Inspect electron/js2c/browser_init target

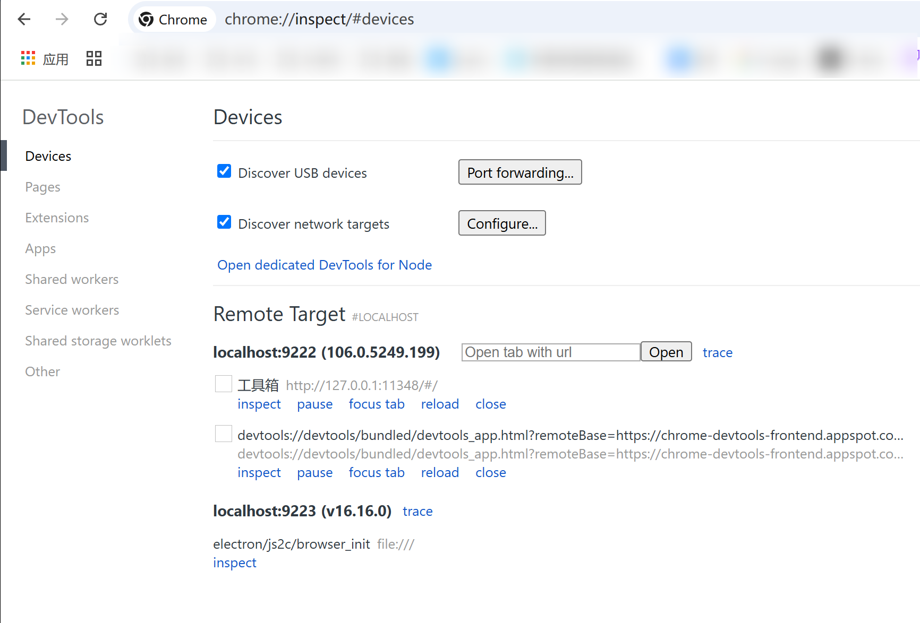coord(235,563)
